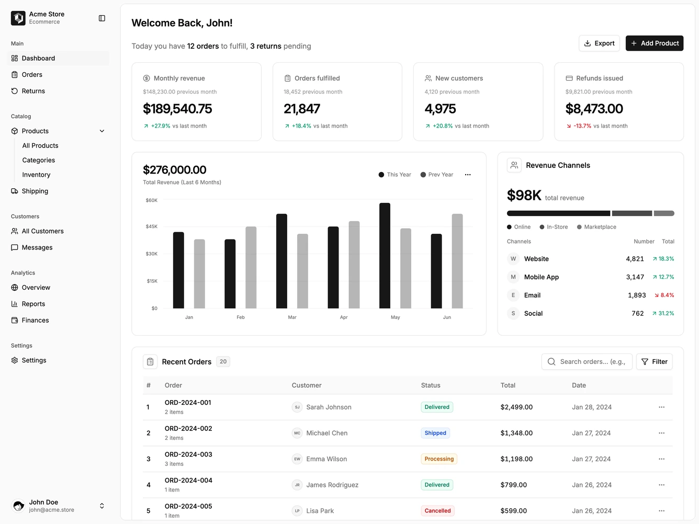Open the chart's three-dot options menu
The image size is (699, 524).
coord(468,175)
